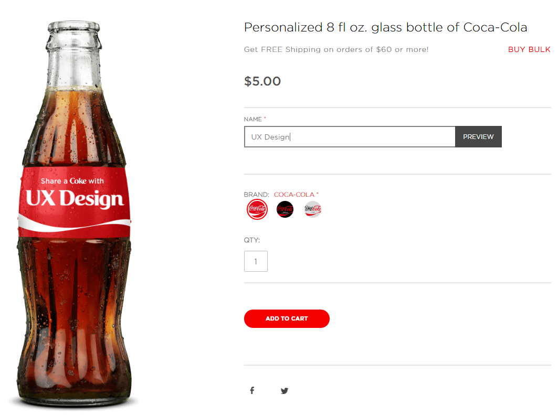Click the Coca-Cola bottle product image
The width and height of the screenshot is (558, 415).
coord(75,215)
